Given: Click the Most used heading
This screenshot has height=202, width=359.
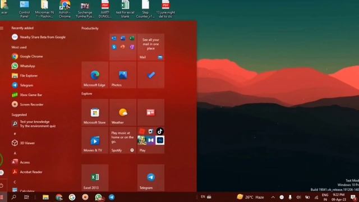Looking at the screenshot, I should point(19,47).
